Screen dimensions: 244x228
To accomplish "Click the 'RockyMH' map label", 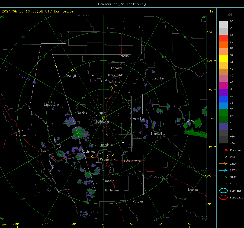I will pyautogui.click(x=72, y=76).
